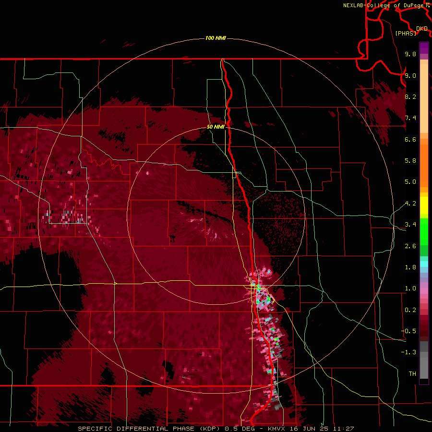Click the 4.2 value on color scale
Viewport: 432px width, 432px height.
(x=410, y=204)
